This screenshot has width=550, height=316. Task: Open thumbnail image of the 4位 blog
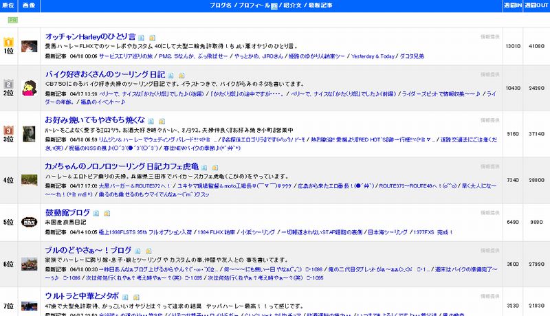tap(29, 180)
